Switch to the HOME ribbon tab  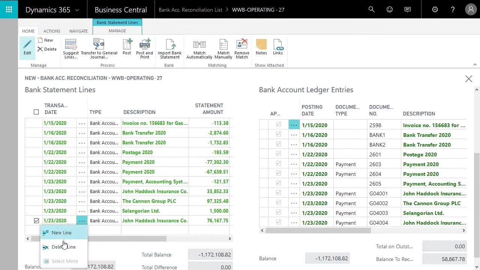28,31
